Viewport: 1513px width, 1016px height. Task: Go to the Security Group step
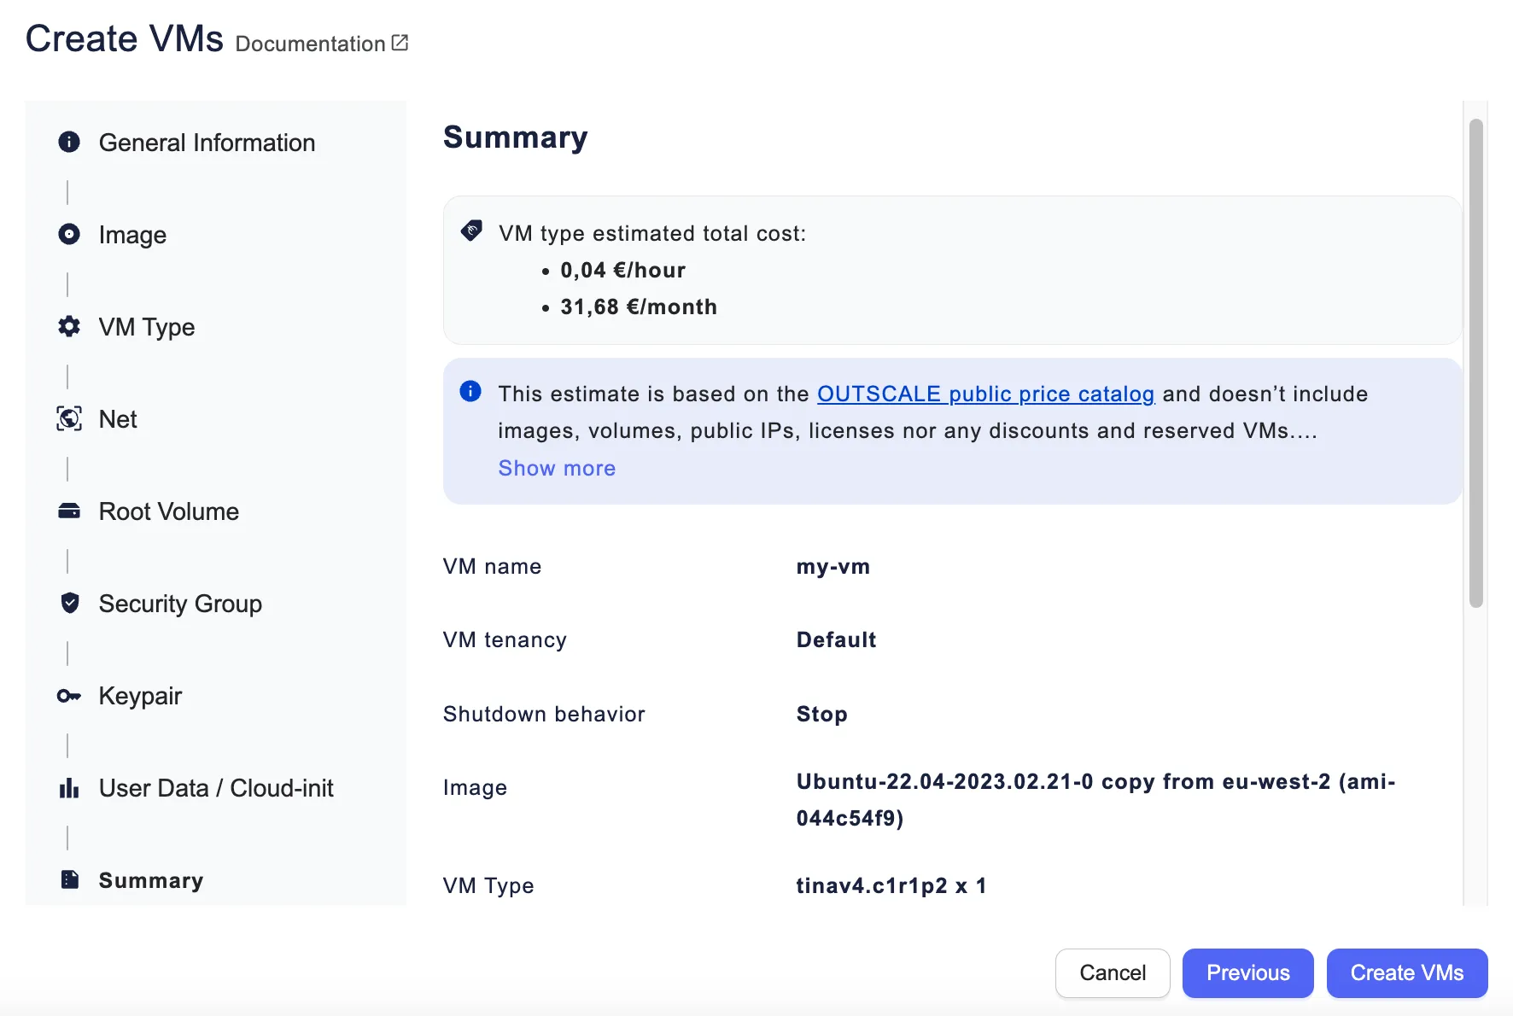tap(180, 604)
